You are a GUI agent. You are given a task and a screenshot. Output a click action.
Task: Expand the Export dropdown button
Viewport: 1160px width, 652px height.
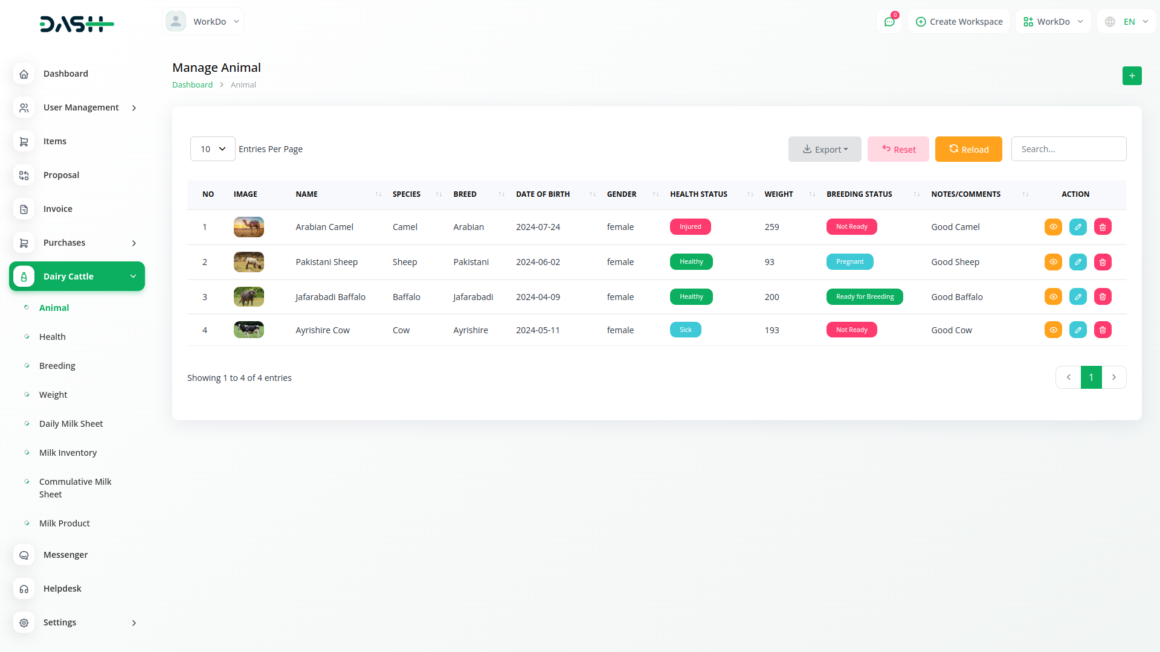click(825, 150)
